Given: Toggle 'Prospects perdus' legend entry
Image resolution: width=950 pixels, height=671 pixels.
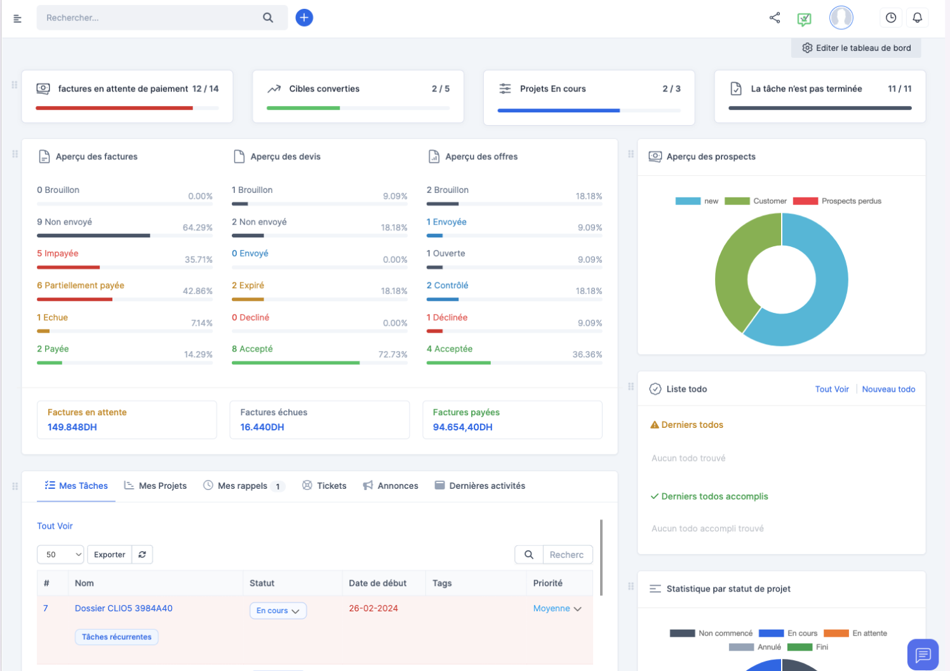Looking at the screenshot, I should (837, 201).
